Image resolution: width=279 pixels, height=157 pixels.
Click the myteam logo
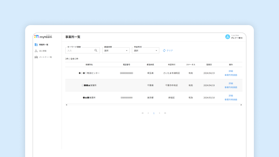43,37
